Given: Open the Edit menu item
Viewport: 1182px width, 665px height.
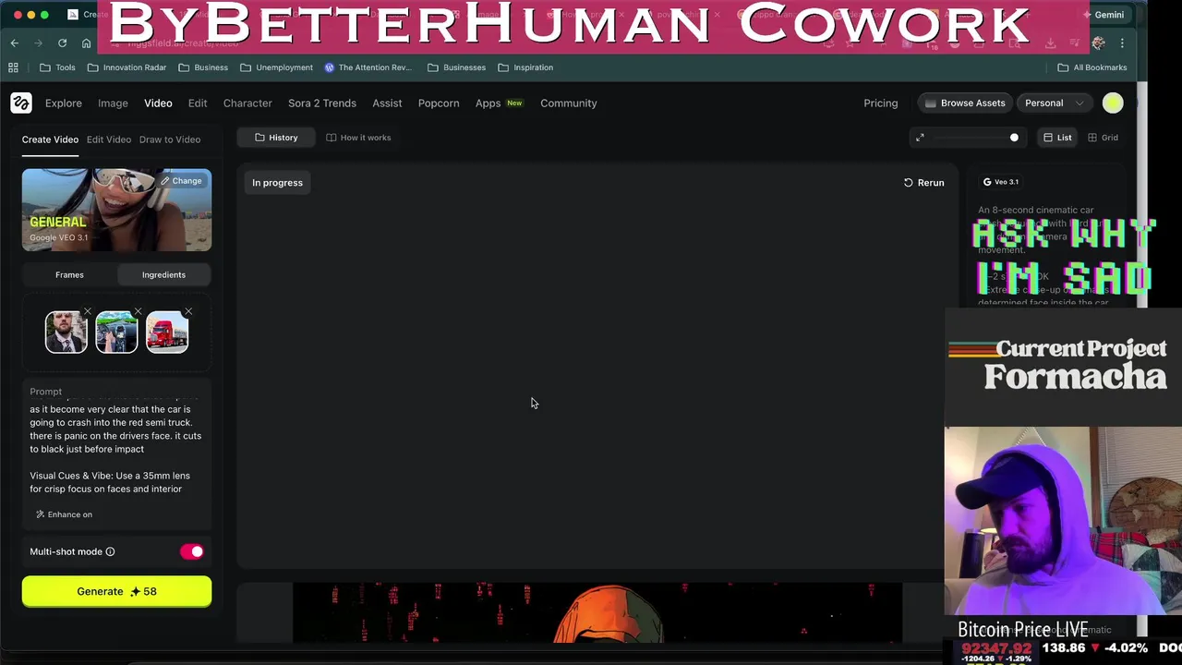Looking at the screenshot, I should point(198,103).
